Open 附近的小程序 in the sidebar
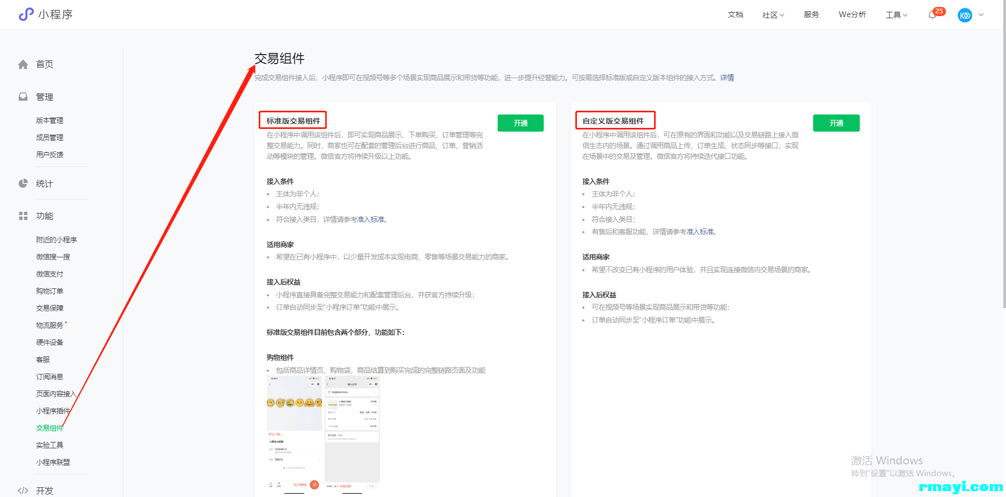This screenshot has height=497, width=1006. (x=56, y=240)
